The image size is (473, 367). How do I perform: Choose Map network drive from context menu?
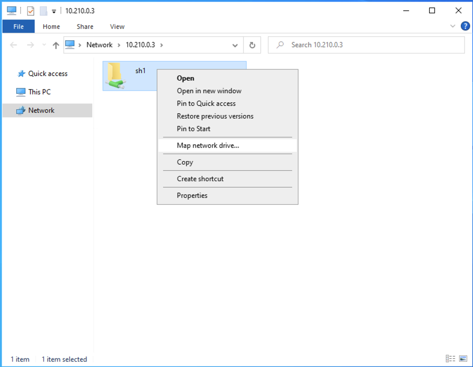click(x=207, y=146)
